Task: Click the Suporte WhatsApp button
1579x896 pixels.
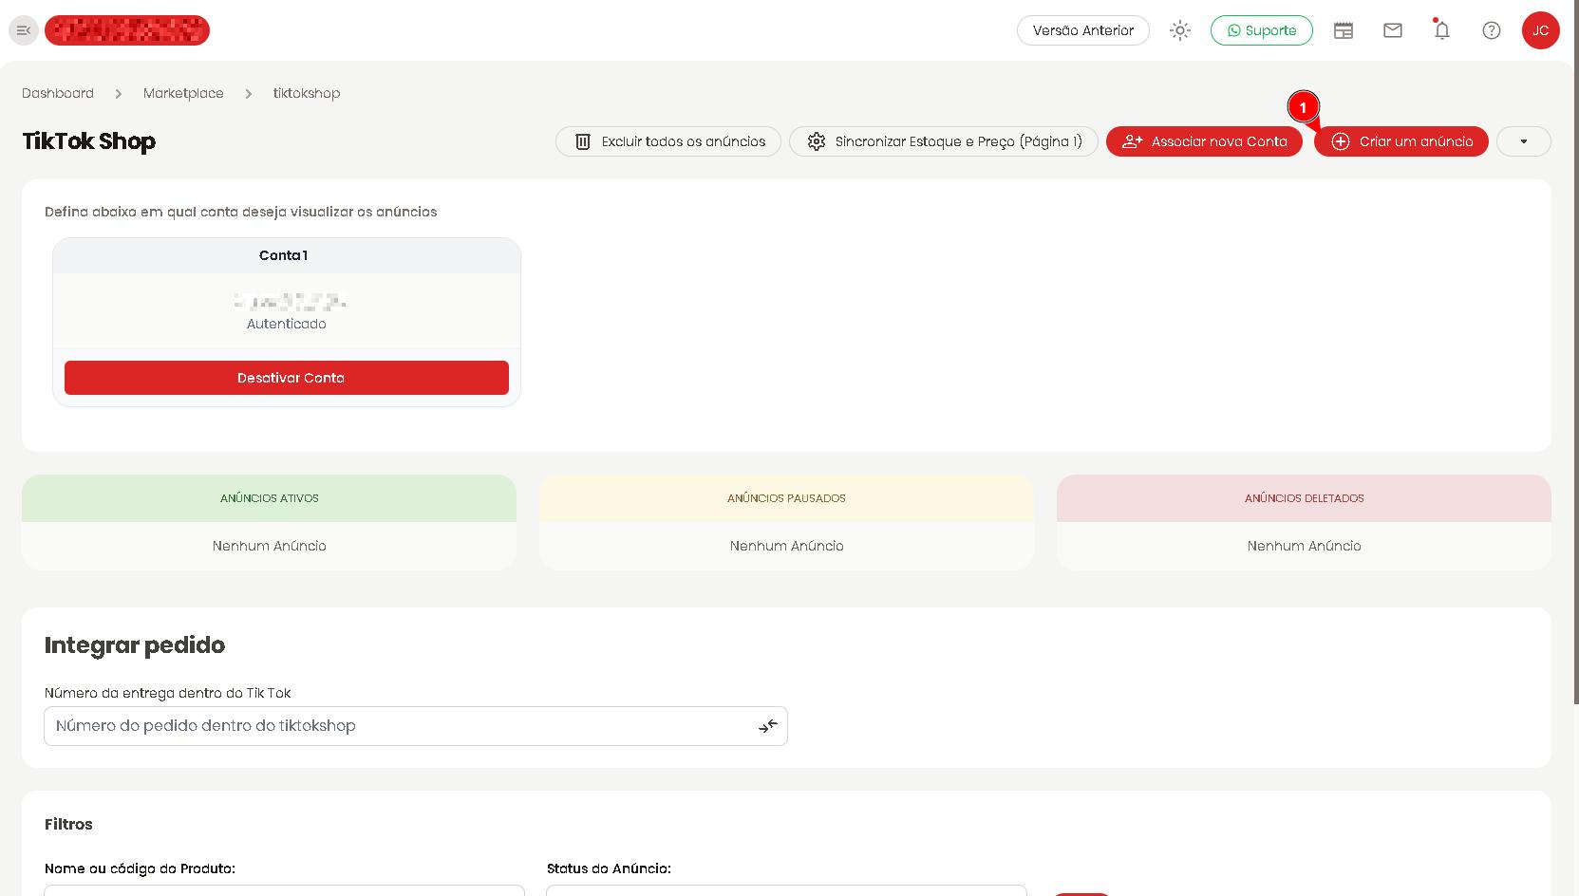Action: 1261,30
